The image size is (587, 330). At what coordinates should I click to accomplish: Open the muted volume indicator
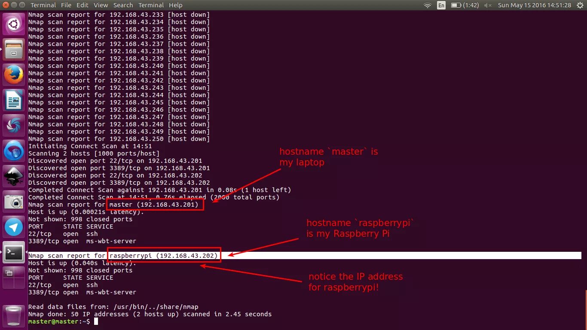pyautogui.click(x=488, y=5)
